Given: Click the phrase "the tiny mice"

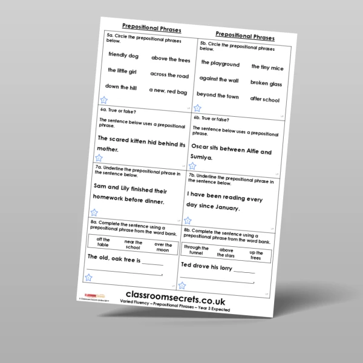Looking at the screenshot, I should click(267, 67).
